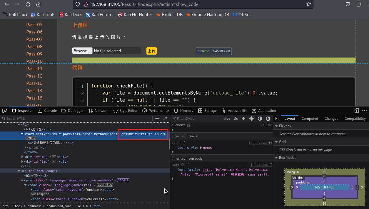Pick the eyedropper color tool
Image resolution: width=369 pixels, height=209 pixels.
[165, 119]
